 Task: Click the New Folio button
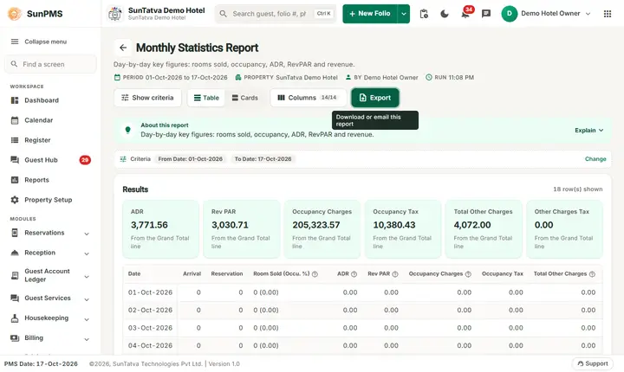[x=370, y=14]
